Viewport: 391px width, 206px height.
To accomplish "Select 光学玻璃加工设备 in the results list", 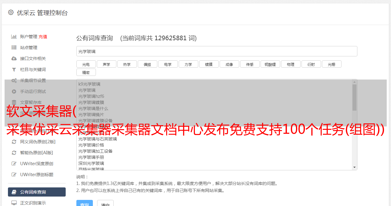I will pyautogui.click(x=95, y=151).
